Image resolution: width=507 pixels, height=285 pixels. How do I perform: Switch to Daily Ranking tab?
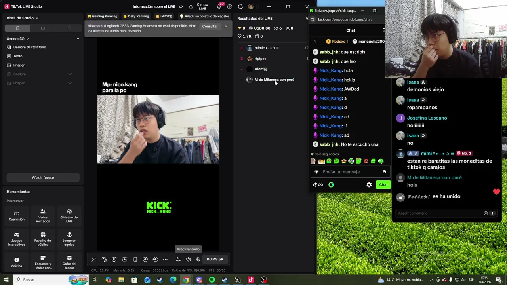136,16
